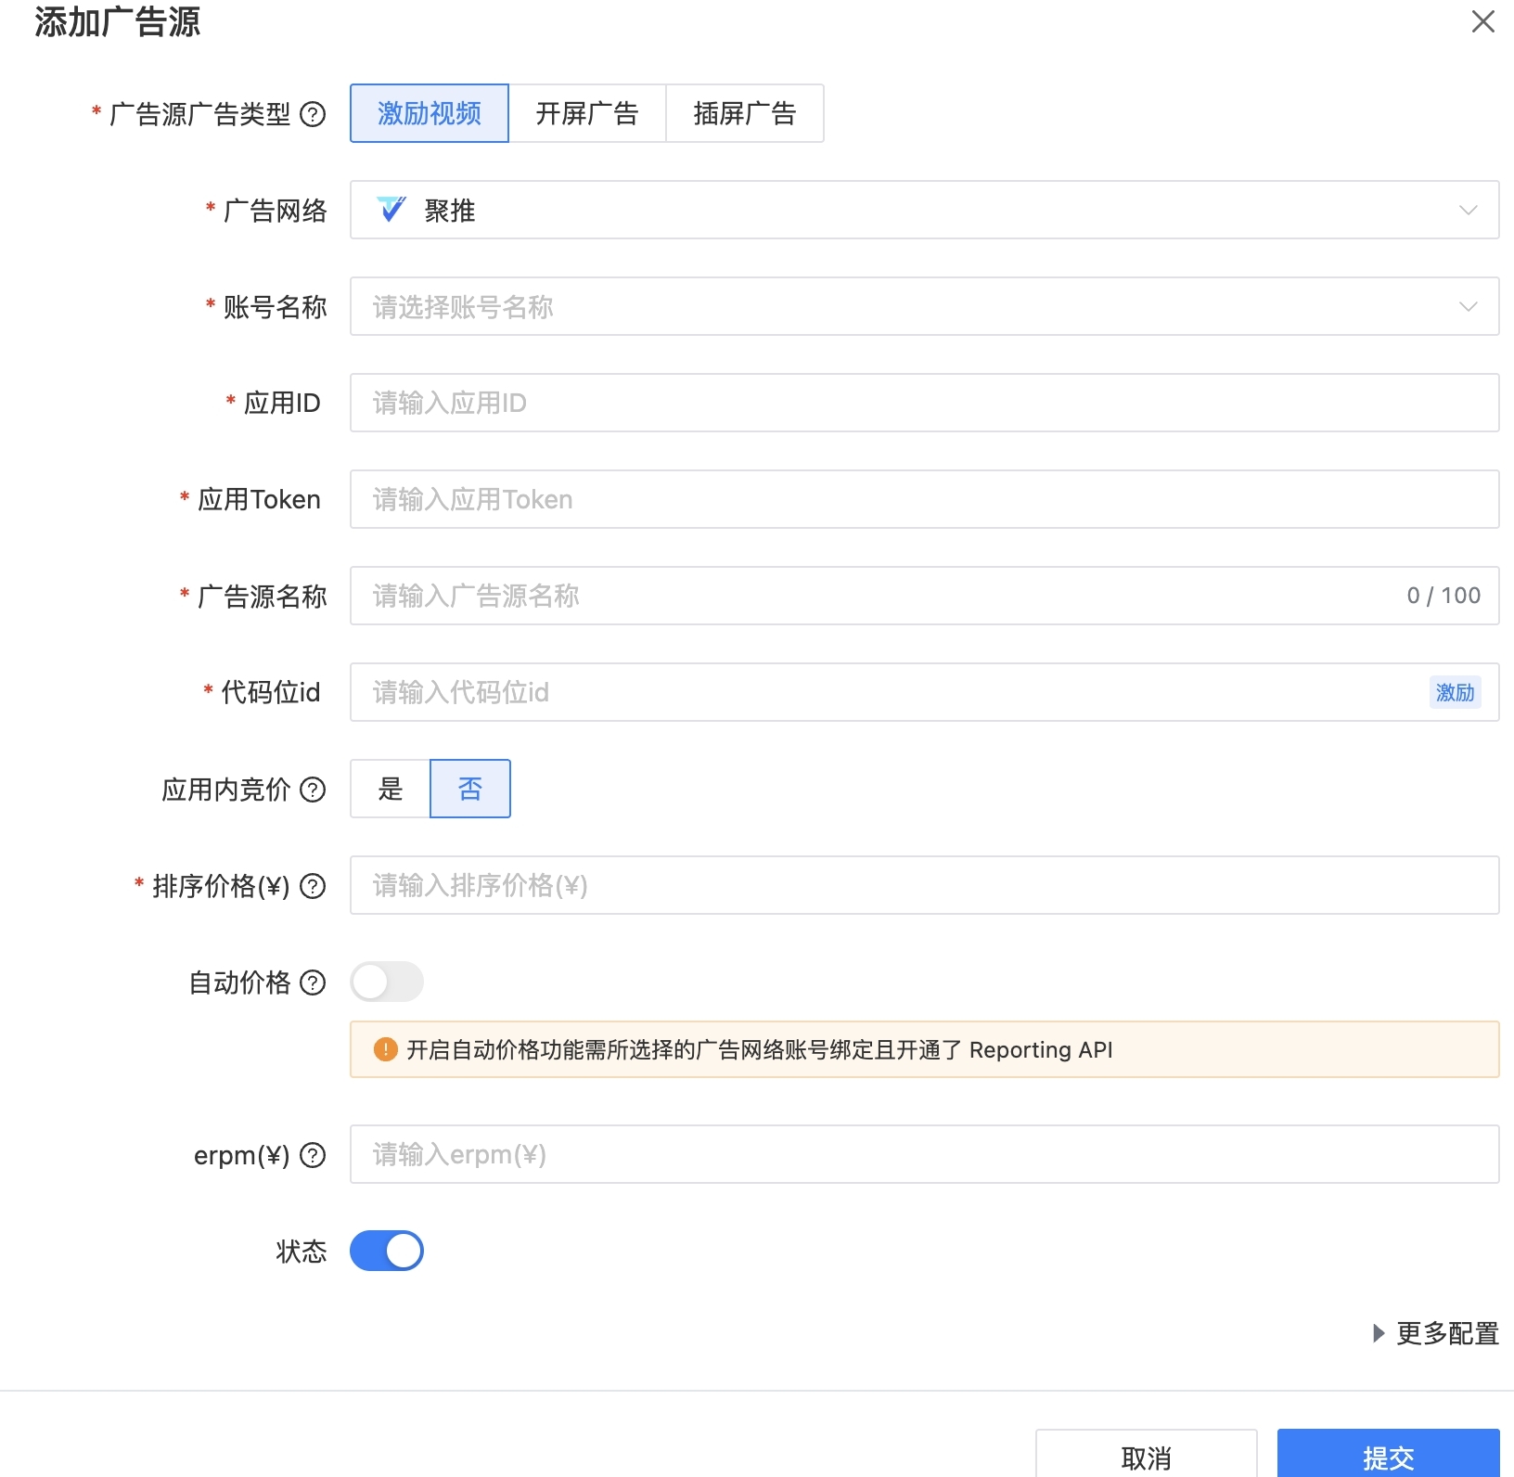Click help icon beside 应用内竞价

(x=314, y=790)
